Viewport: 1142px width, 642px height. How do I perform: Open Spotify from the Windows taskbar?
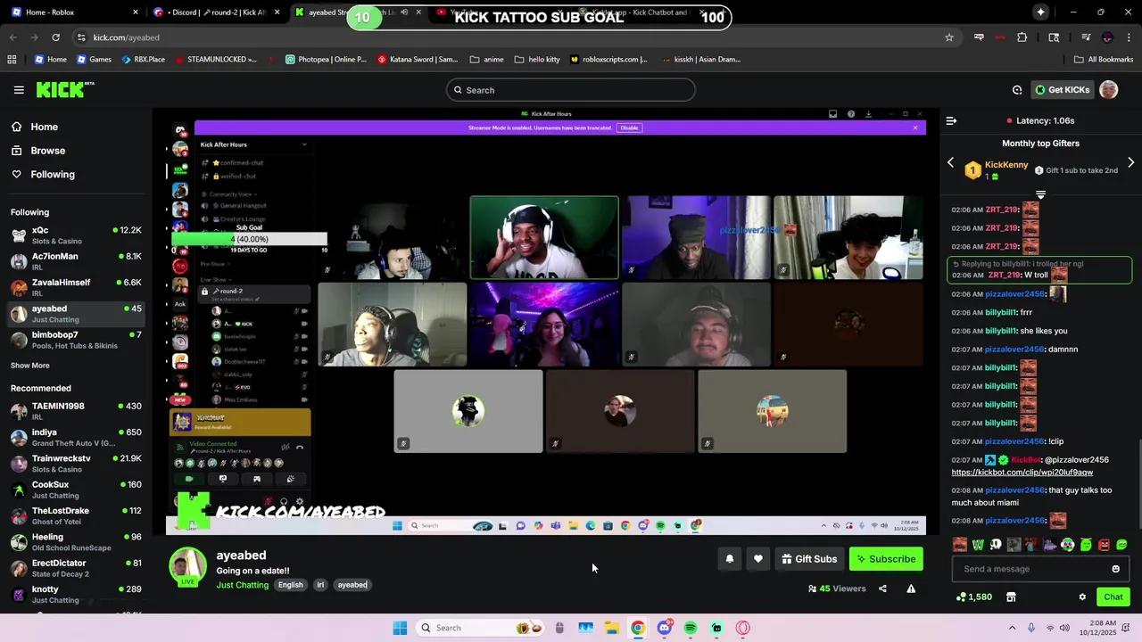click(691, 628)
